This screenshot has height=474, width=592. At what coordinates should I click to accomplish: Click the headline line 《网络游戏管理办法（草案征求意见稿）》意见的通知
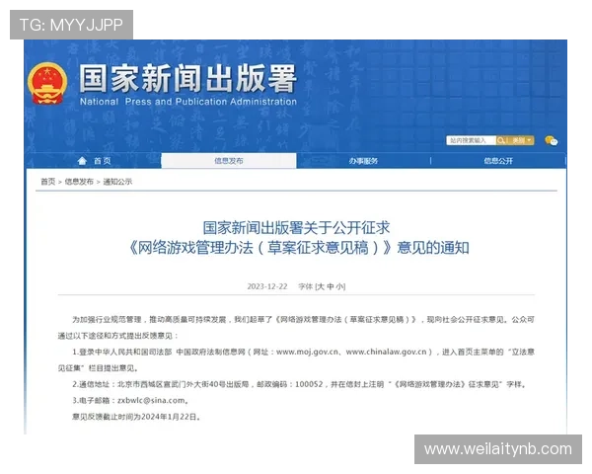coord(298,248)
